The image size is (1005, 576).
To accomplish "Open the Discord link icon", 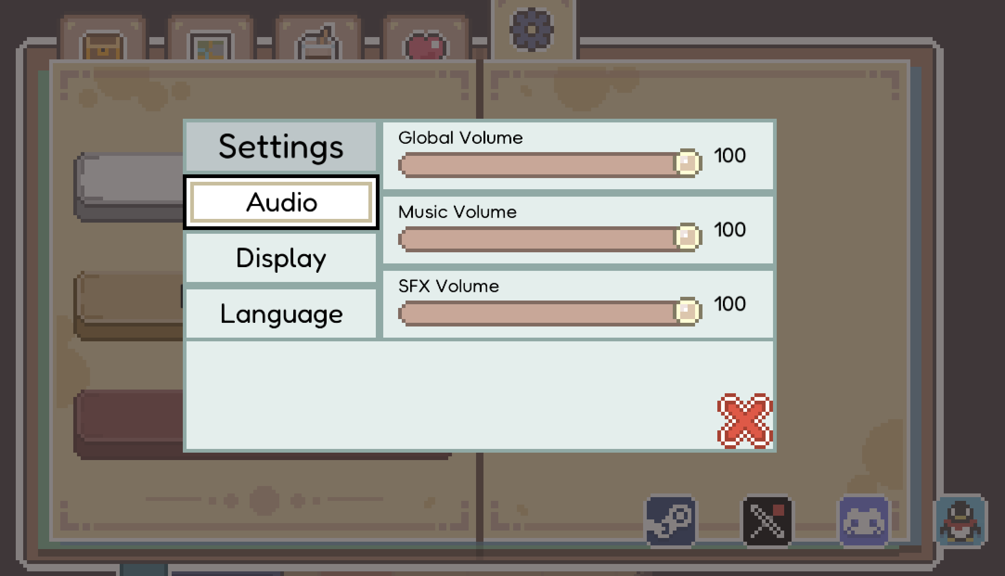I will 863,521.
